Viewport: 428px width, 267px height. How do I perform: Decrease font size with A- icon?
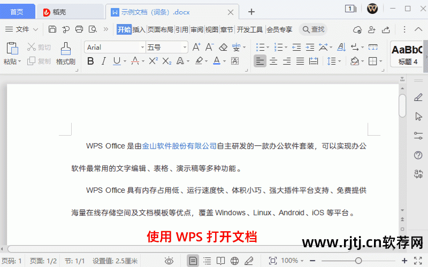point(210,47)
